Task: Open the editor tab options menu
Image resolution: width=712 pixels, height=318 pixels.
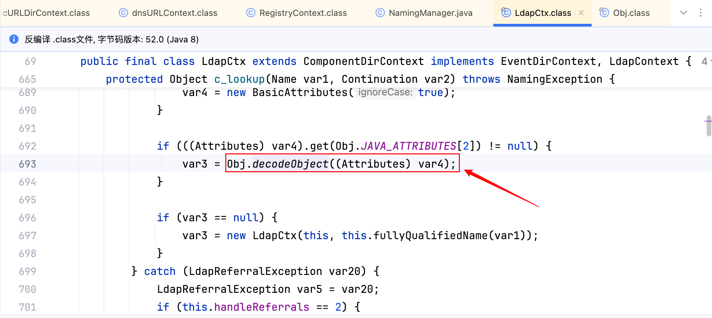Action: [x=700, y=13]
